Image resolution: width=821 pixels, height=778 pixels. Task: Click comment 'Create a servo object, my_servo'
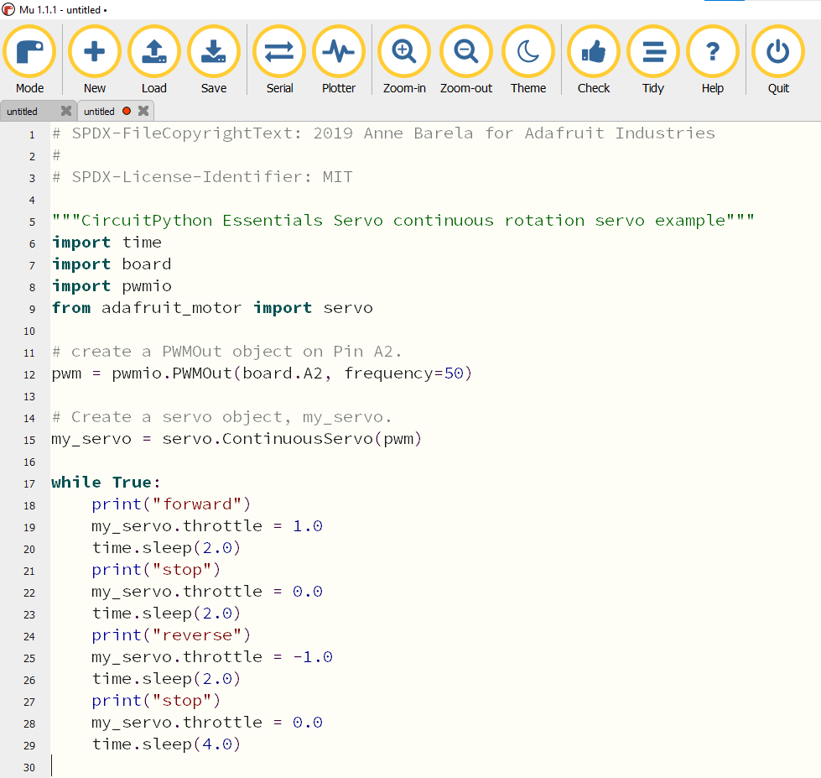click(x=221, y=417)
